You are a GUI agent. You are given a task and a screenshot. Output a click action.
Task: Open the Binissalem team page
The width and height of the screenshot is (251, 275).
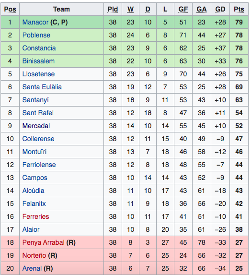[x=38, y=61]
